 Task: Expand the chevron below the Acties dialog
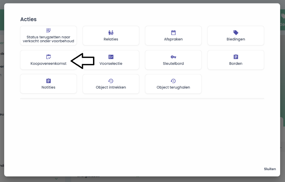56,179
